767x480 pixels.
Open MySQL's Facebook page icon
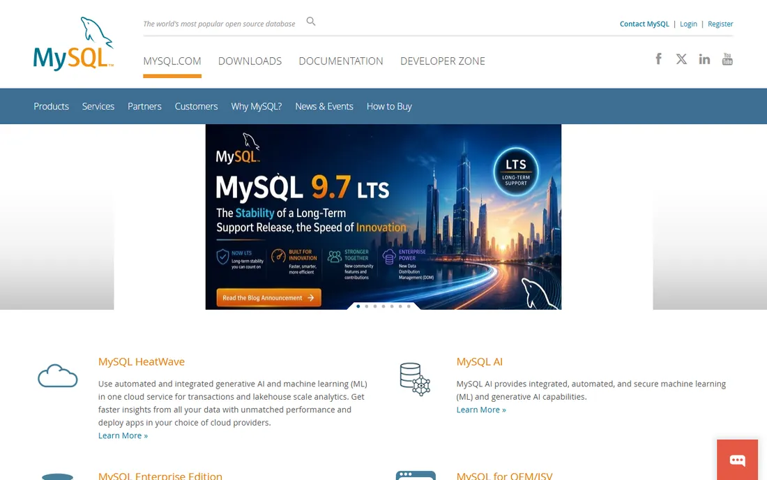(x=658, y=59)
